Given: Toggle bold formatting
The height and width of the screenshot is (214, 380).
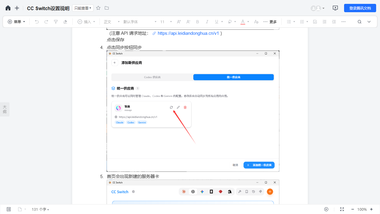Looking at the screenshot, I should point(198,22).
